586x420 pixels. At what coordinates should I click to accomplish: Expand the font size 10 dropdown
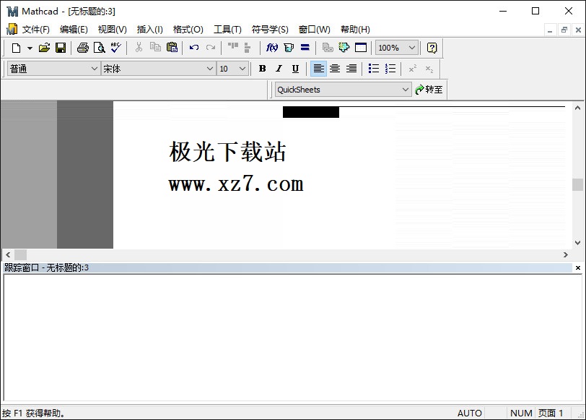tap(242, 69)
